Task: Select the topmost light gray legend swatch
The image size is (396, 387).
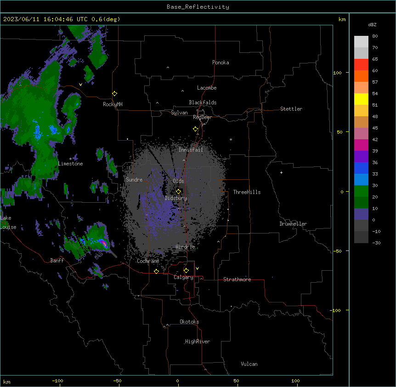Action: (361, 42)
